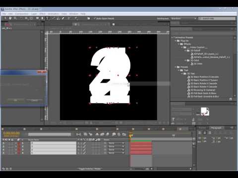Click Toggle Switches / Modes button
Image resolution: width=238 pixels, height=178 pixels.
click(90, 169)
